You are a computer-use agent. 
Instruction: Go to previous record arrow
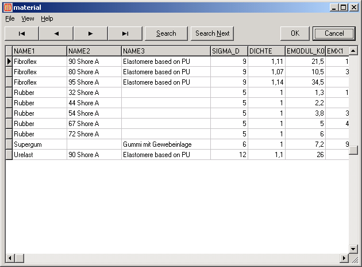tap(56, 33)
